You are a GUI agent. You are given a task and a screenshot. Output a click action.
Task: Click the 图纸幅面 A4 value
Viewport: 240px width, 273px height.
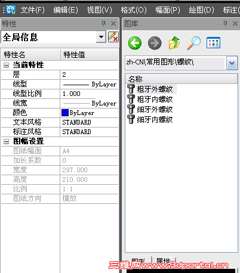[89, 151]
